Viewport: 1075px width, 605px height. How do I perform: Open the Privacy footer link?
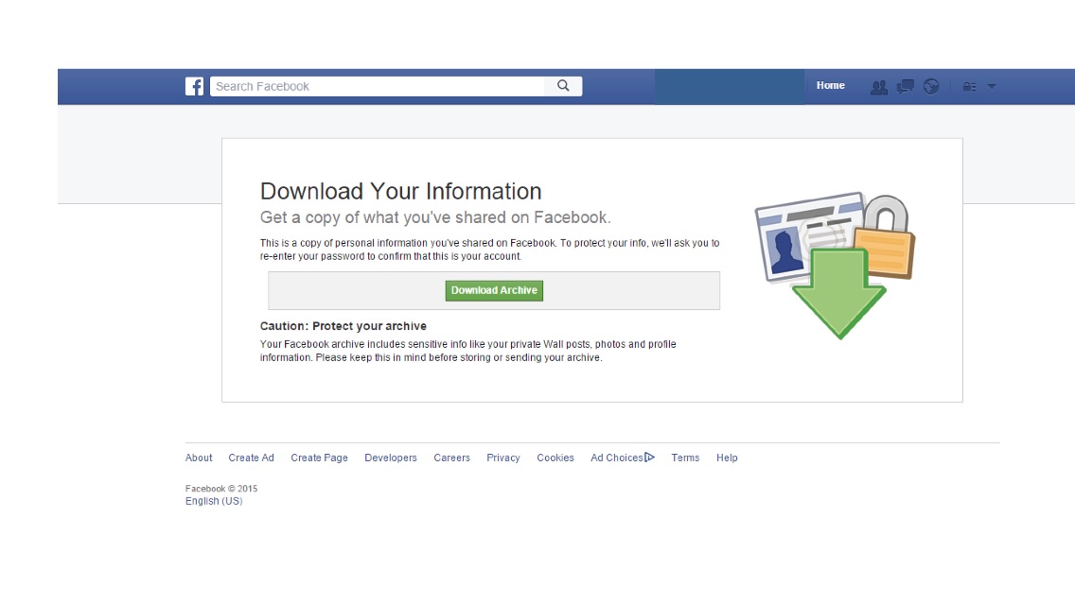pos(503,458)
